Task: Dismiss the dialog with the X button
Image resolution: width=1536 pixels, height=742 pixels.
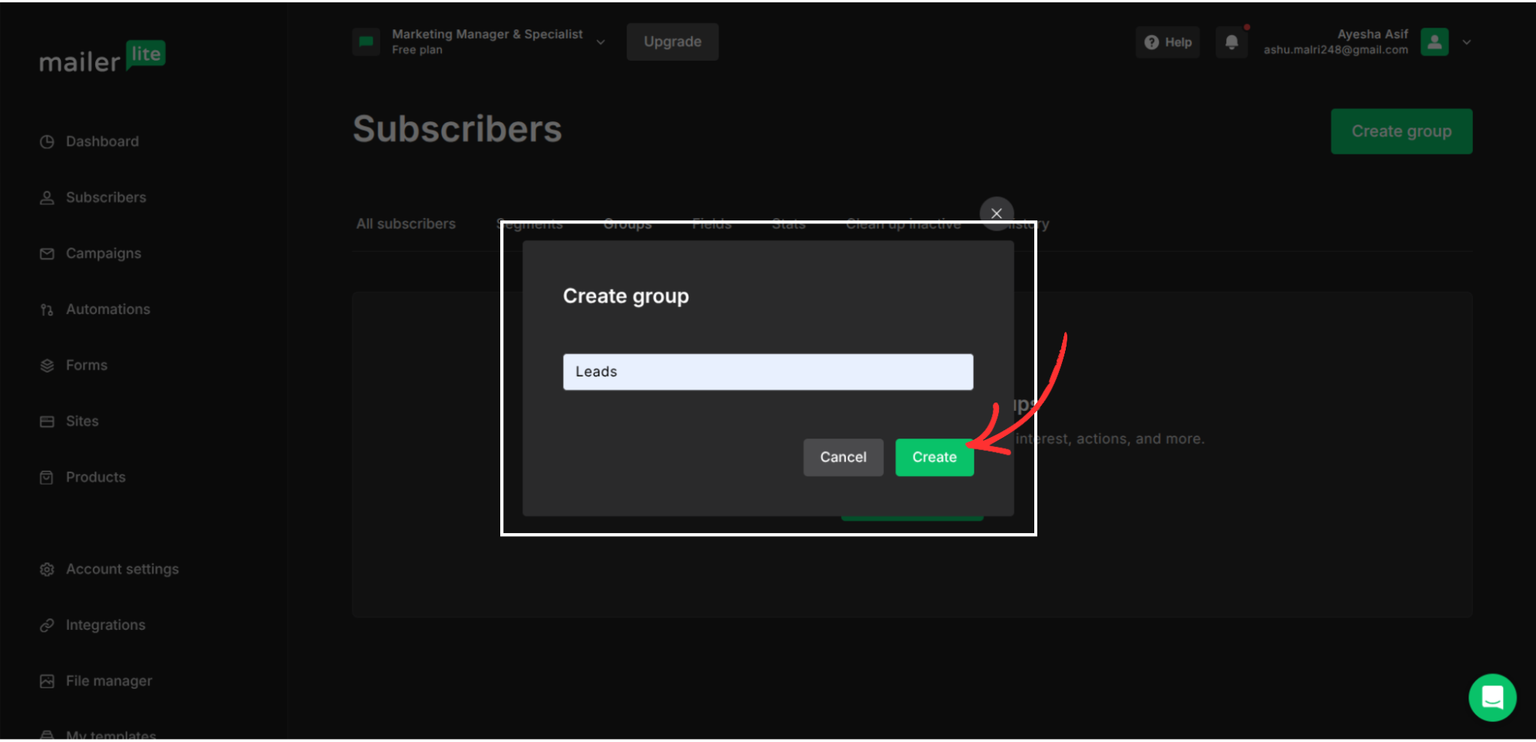Action: click(x=996, y=214)
